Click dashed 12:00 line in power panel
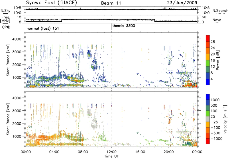This screenshot has width=228, height=158. pyautogui.click(x=112, y=60)
